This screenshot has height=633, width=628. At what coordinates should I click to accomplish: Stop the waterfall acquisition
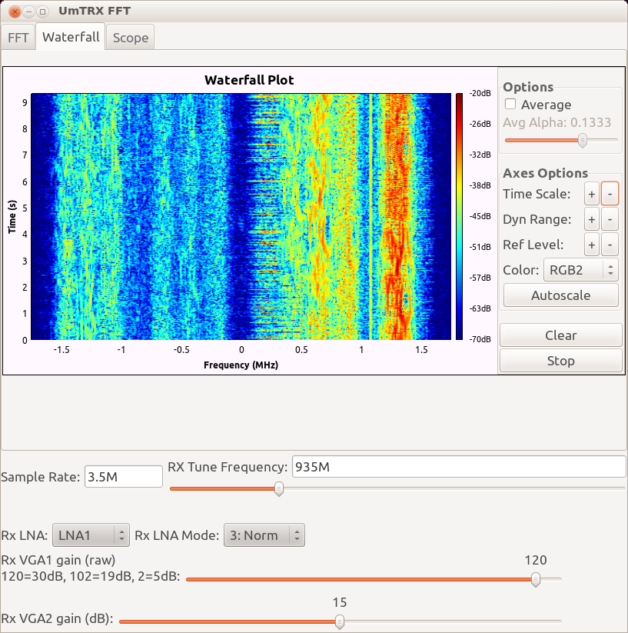(x=560, y=361)
